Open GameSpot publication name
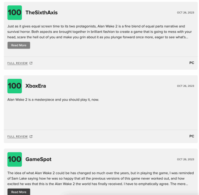 click(x=38, y=159)
